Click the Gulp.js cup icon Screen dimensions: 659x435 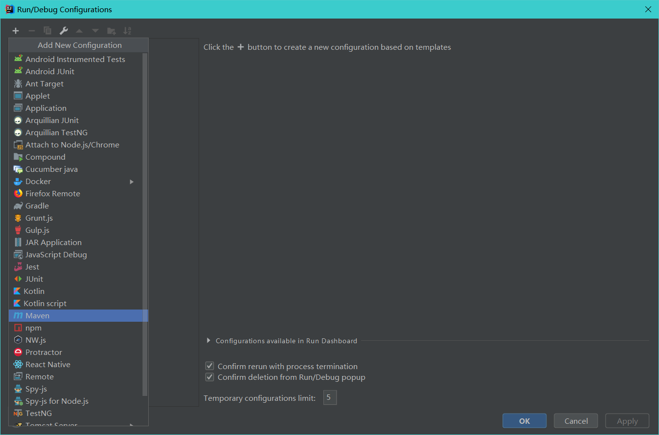[x=18, y=230]
